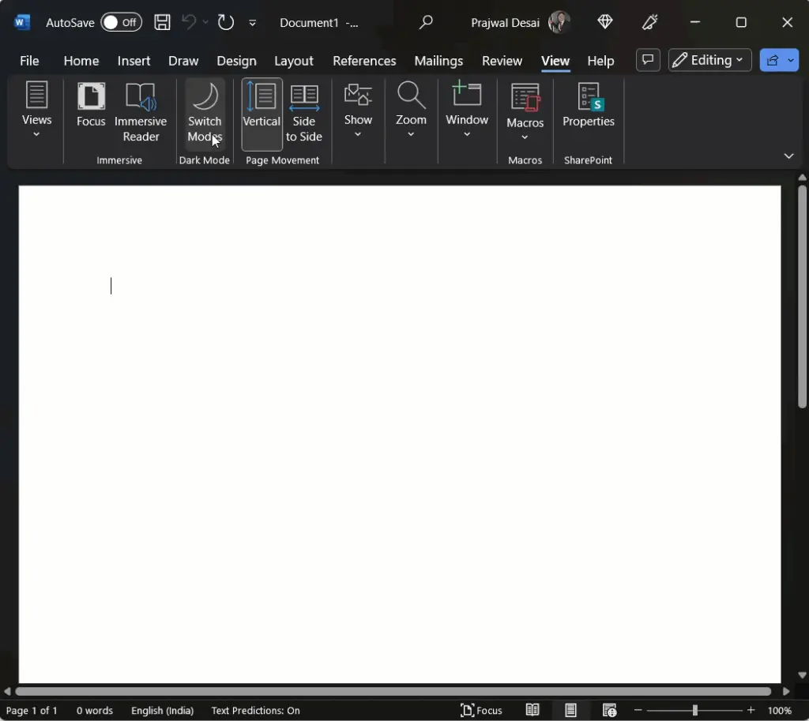Save the document with the disk icon
This screenshot has width=809, height=721.
coord(162,22)
